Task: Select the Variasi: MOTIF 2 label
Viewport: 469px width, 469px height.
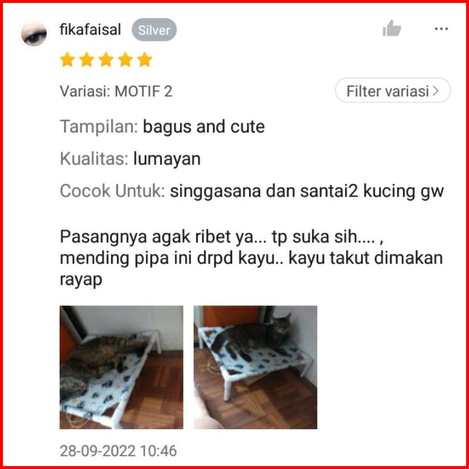Action: 116,91
